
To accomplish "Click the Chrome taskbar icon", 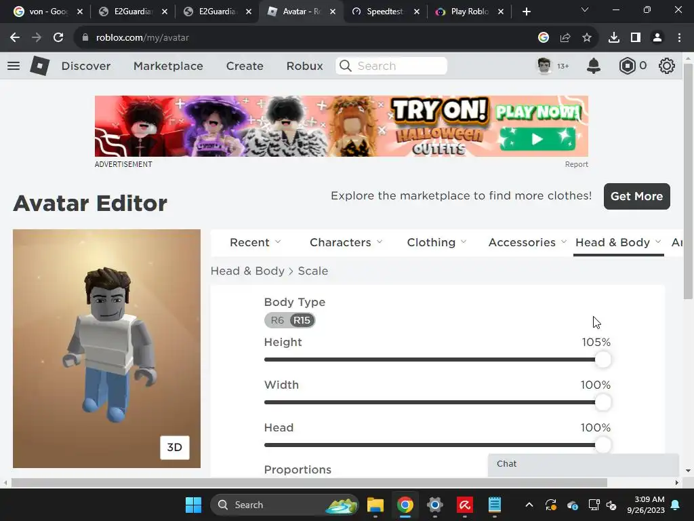I will tap(405, 505).
